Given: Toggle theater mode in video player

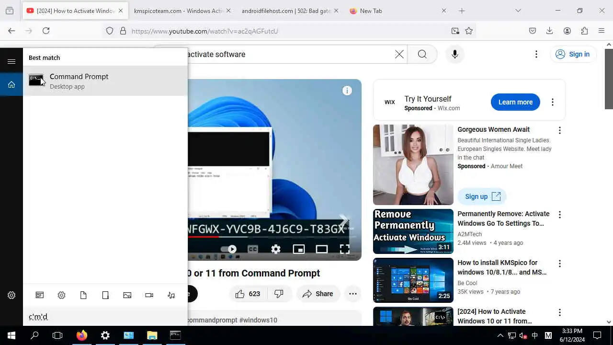Looking at the screenshot, I should (322, 249).
